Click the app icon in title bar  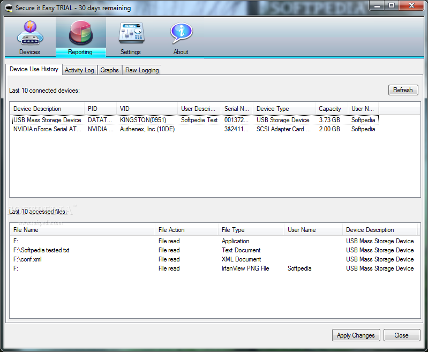9,8
